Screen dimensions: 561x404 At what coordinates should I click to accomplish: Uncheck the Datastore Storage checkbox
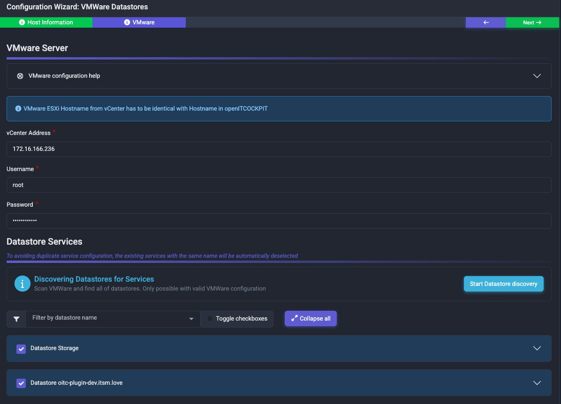tap(21, 349)
